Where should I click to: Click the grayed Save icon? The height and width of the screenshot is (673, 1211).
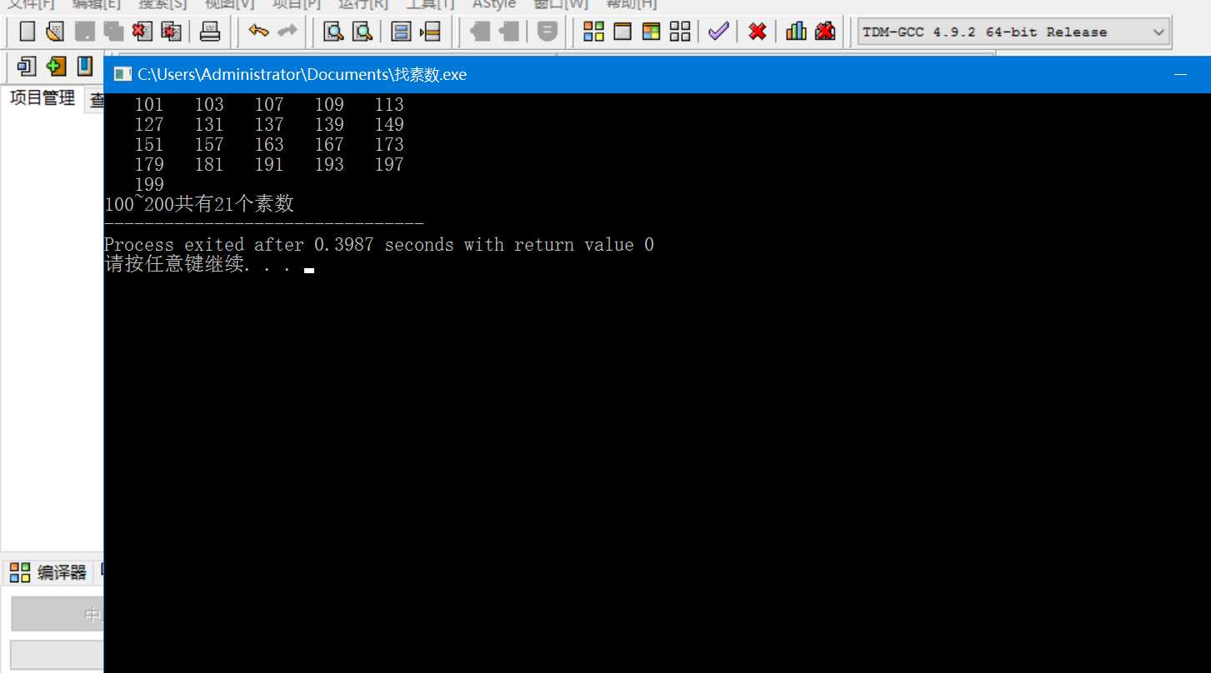[x=84, y=32]
